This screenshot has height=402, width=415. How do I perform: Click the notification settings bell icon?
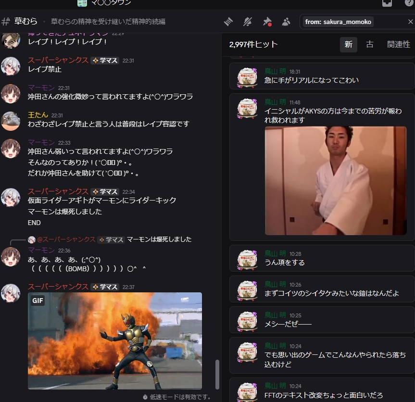click(x=248, y=22)
